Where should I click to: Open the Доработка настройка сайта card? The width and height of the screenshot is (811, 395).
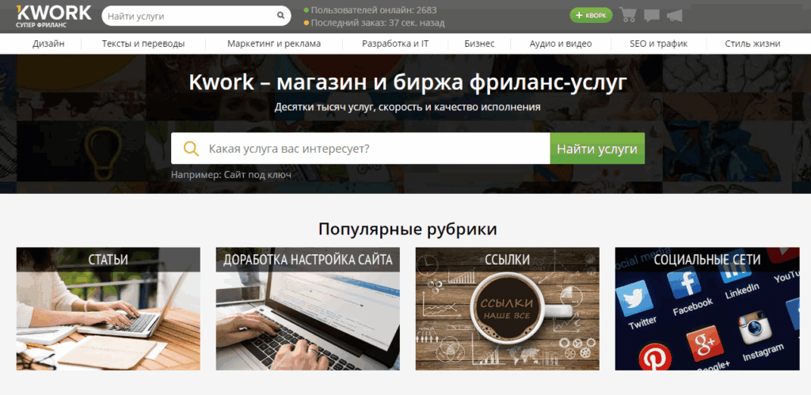click(308, 309)
